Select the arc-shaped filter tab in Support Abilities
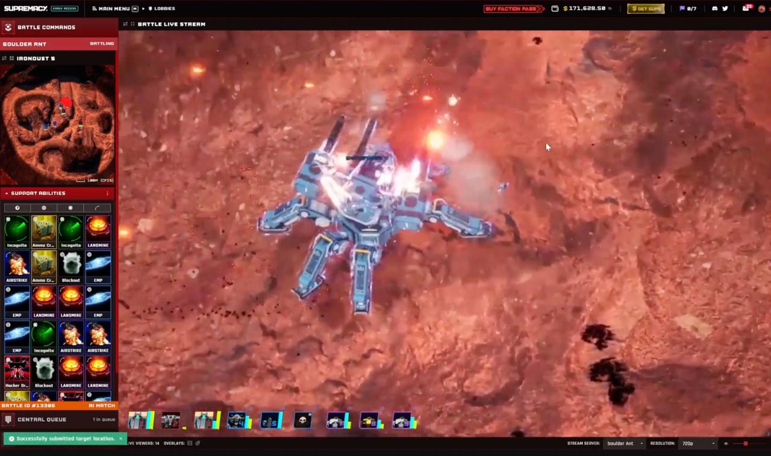The height and width of the screenshot is (456, 771). tap(98, 208)
